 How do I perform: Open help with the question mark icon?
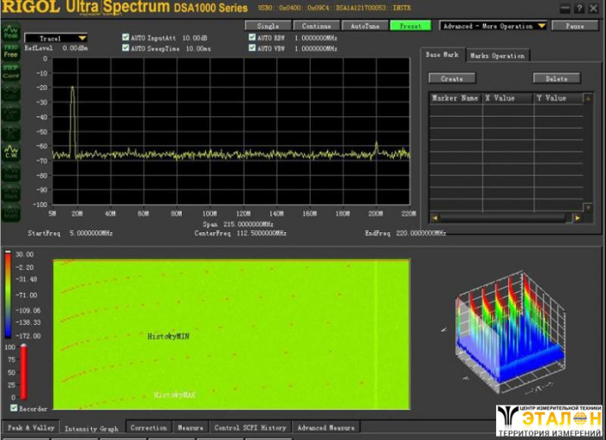(578, 9)
